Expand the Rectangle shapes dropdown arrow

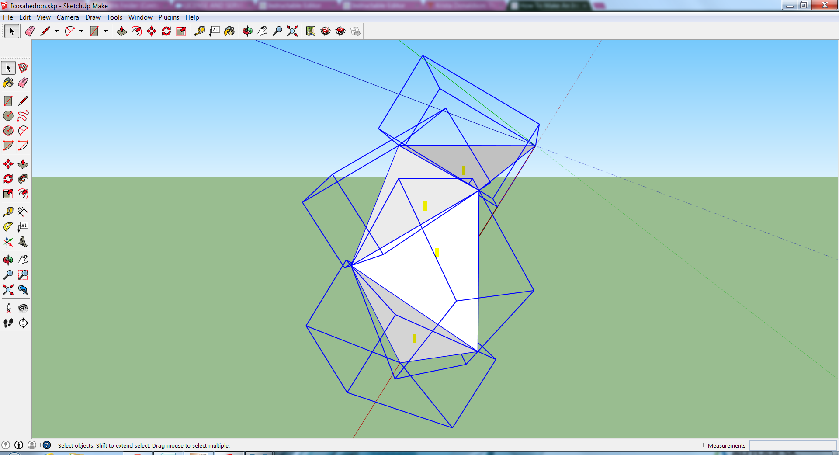[x=106, y=31]
